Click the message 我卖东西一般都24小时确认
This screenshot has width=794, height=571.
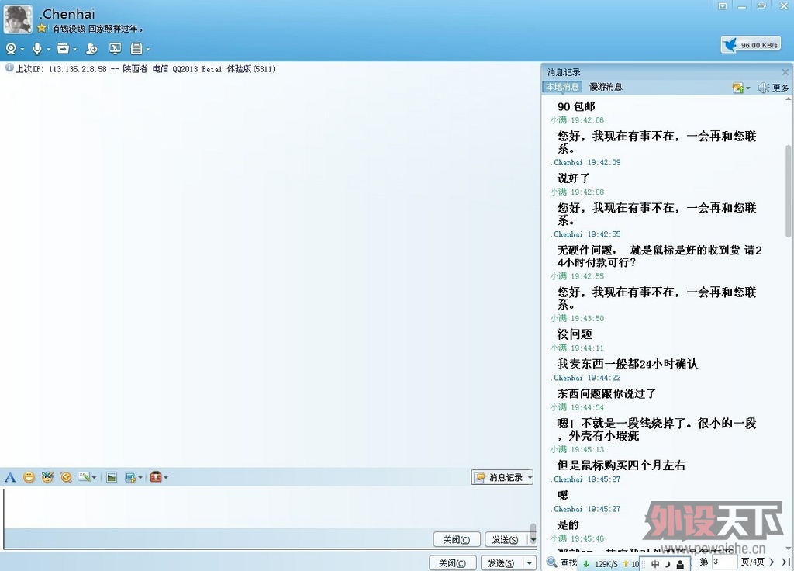pos(627,364)
